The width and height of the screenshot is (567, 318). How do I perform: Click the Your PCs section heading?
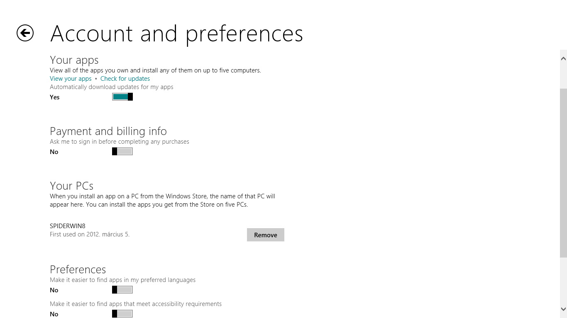pos(71,185)
